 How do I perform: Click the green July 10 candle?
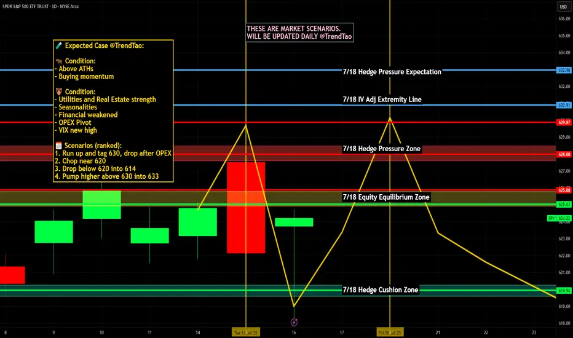101,205
